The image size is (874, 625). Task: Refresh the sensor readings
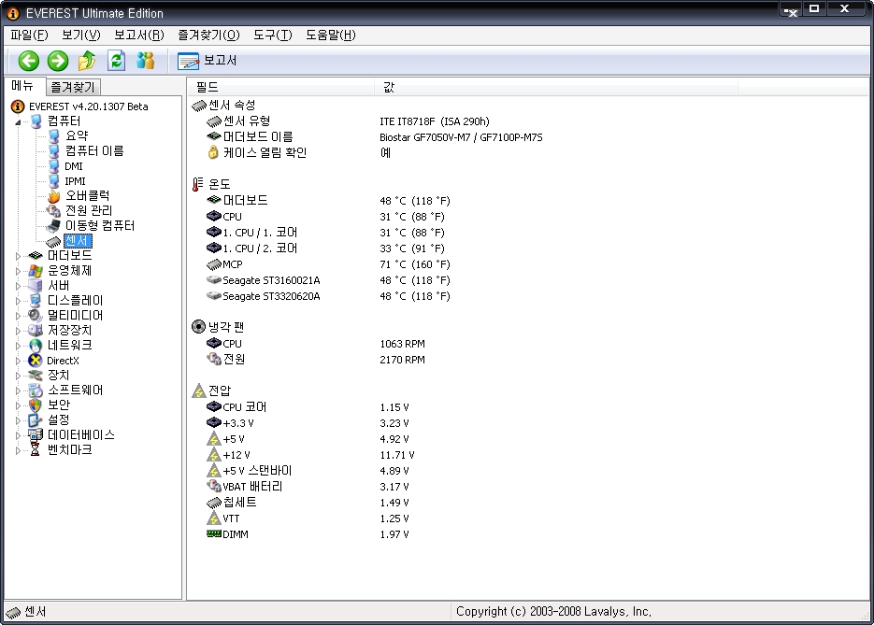pos(116,60)
